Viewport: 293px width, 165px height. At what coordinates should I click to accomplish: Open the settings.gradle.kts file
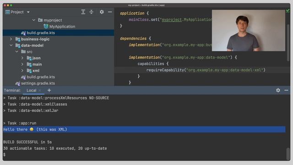[38, 83]
